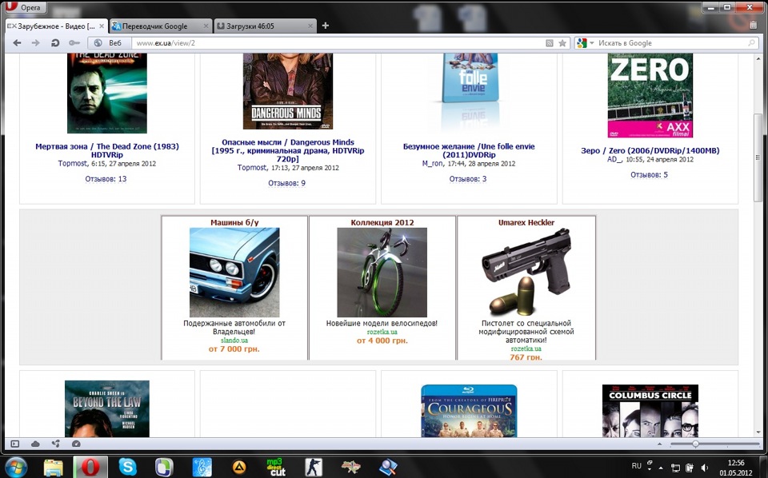768x478 pixels.
Task: Open AD_ author profile link
Action: click(614, 160)
